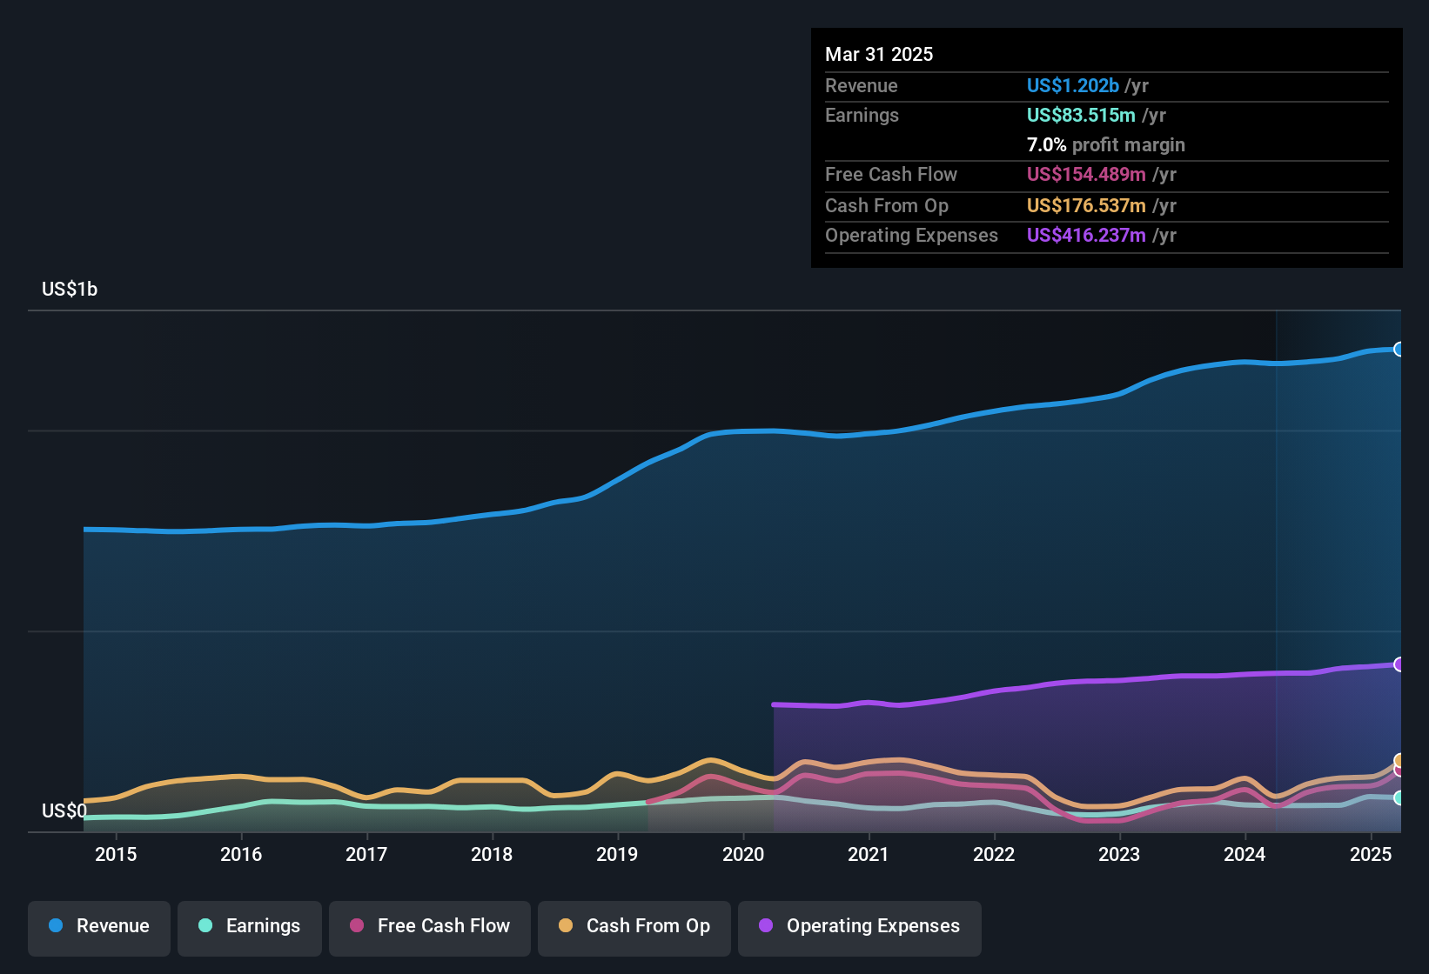The image size is (1429, 974).
Task: Click the 2015 x-axis label
Action: coord(116,854)
